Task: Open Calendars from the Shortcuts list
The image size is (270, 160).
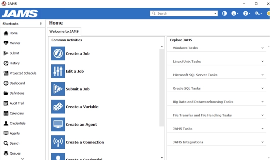Action: click(16, 113)
